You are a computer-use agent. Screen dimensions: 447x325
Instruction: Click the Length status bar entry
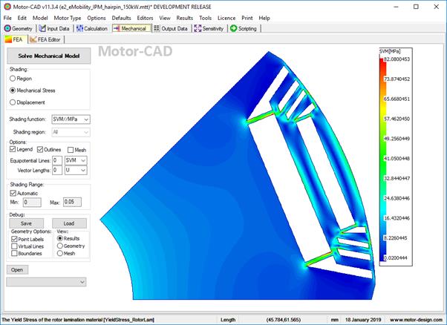pyautogui.click(x=228, y=320)
